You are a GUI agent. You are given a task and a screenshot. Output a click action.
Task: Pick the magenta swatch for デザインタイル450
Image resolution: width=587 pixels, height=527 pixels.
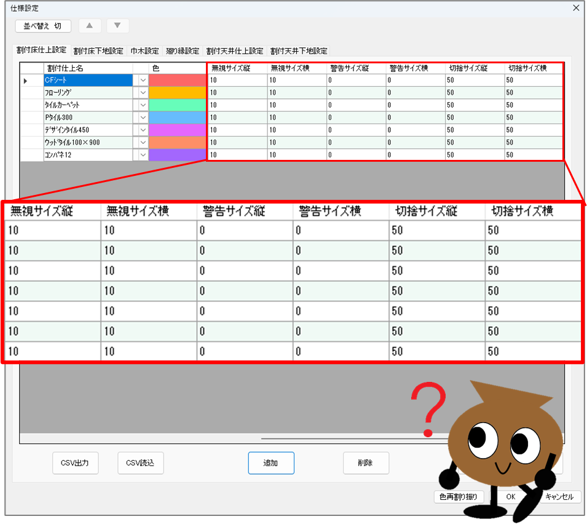point(177,130)
